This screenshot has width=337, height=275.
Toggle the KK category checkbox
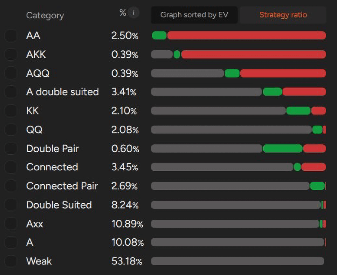(11, 111)
